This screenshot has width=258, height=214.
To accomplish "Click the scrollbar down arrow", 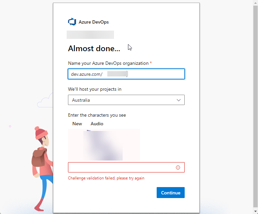I will (255, 211).
